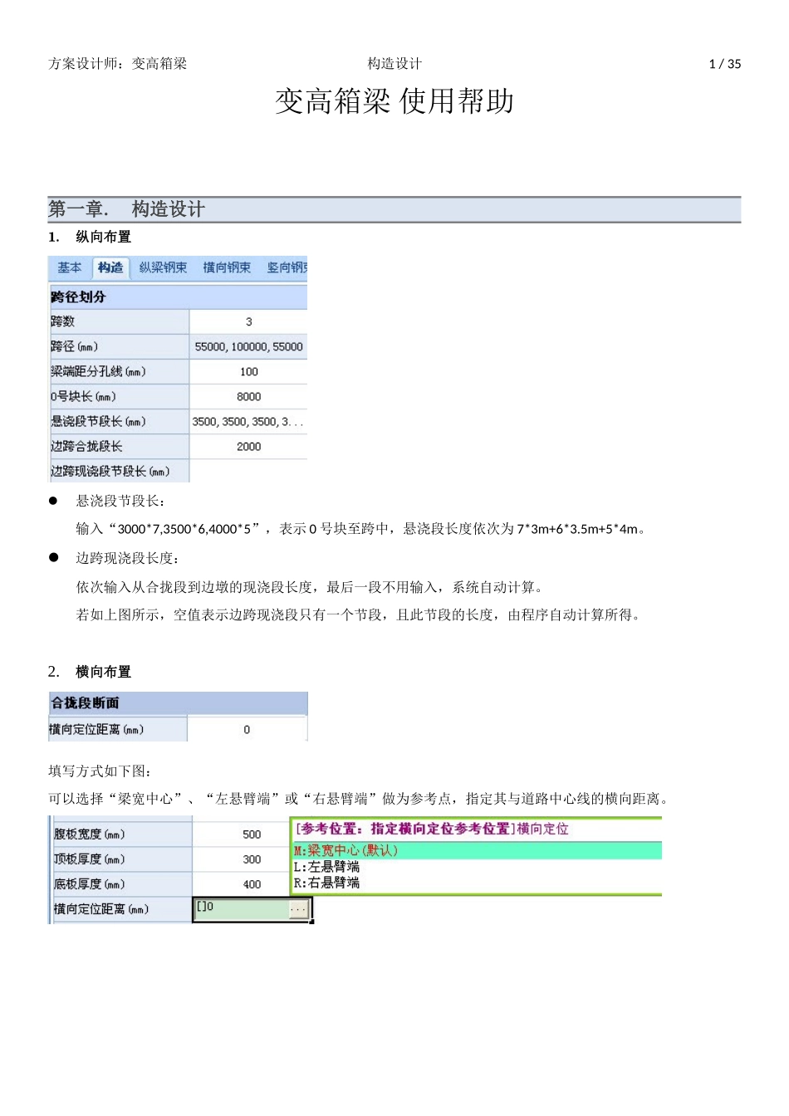This screenshot has width=789, height=1116.
Task: Select option M:梁宽中心(默认)
Action: click(x=477, y=850)
